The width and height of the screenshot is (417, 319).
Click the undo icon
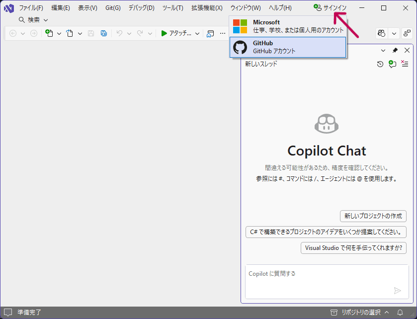point(119,33)
